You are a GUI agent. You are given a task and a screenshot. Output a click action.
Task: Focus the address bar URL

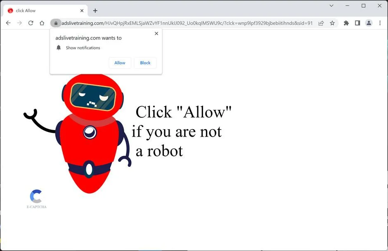pos(187,23)
